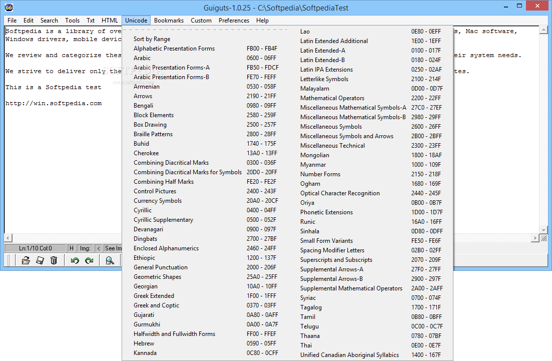Click the Img: status bar button

[85, 248]
